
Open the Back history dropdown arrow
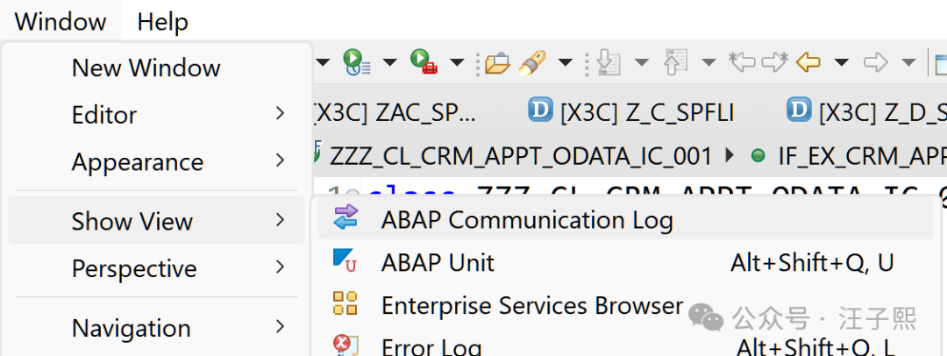(841, 61)
